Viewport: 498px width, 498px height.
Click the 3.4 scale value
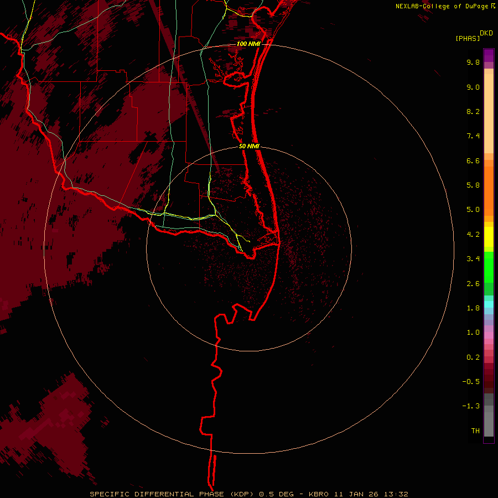[473, 259]
